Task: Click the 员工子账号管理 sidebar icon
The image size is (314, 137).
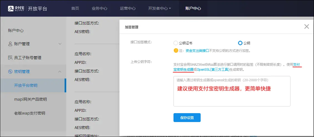Action: coord(10,58)
